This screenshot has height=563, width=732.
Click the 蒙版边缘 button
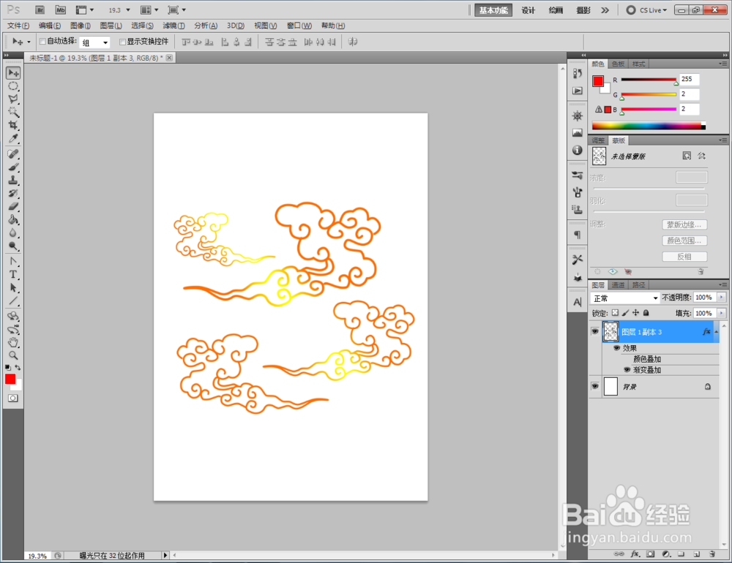pyautogui.click(x=684, y=224)
